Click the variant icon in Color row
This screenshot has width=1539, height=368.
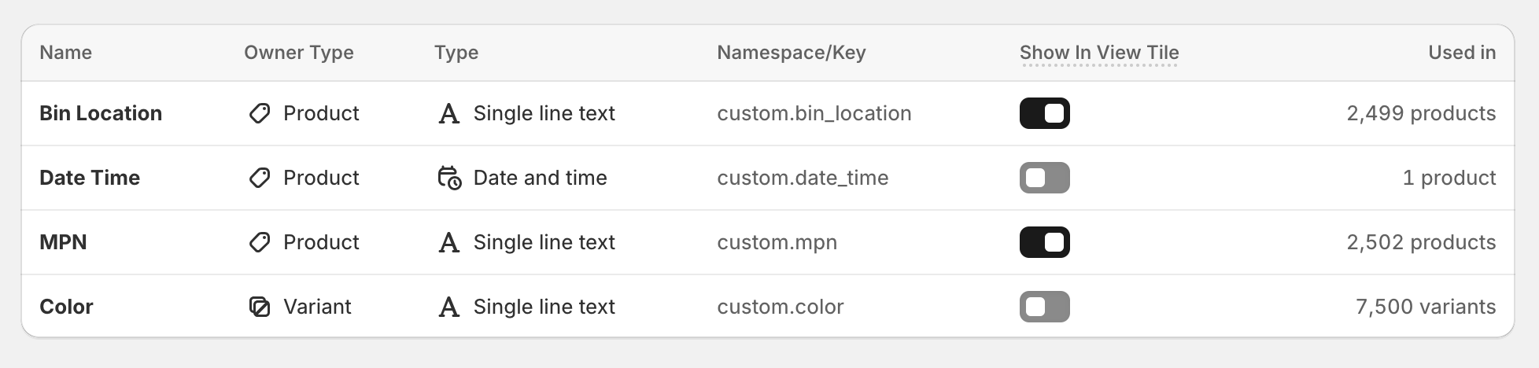pyautogui.click(x=260, y=307)
